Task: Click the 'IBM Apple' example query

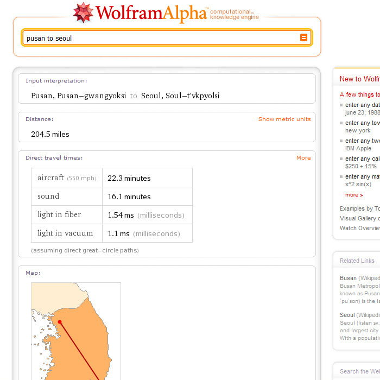Action: click(x=358, y=148)
